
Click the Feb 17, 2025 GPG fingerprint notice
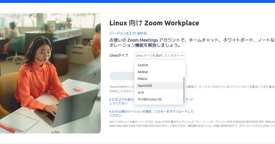coord(192,124)
